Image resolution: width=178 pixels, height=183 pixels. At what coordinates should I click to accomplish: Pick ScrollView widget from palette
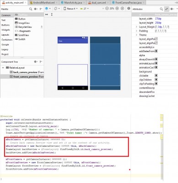[22, 35]
